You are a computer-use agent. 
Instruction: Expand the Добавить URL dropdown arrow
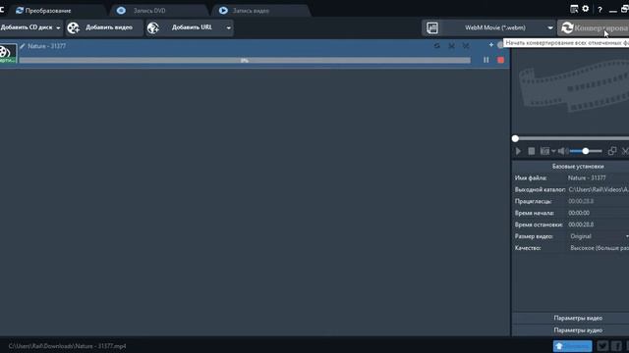pos(229,28)
